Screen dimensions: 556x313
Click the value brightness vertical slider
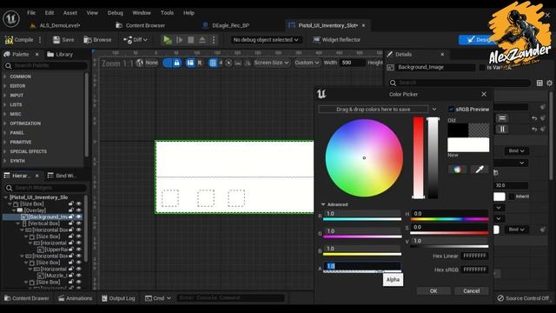(433, 157)
